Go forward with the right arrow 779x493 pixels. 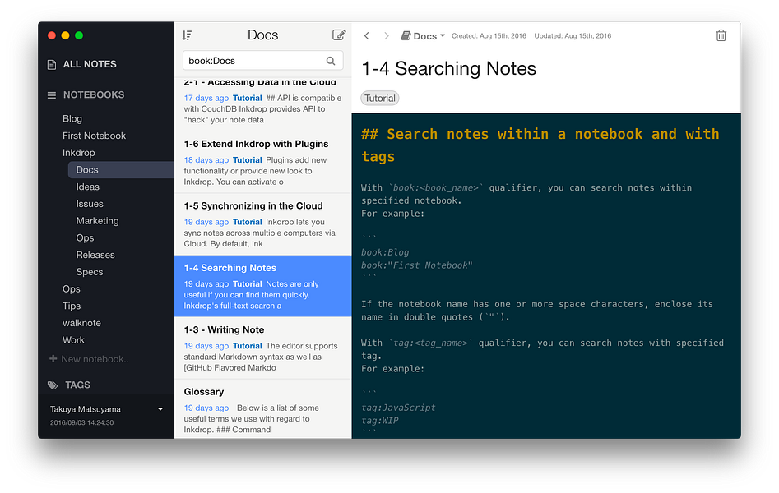tap(387, 36)
